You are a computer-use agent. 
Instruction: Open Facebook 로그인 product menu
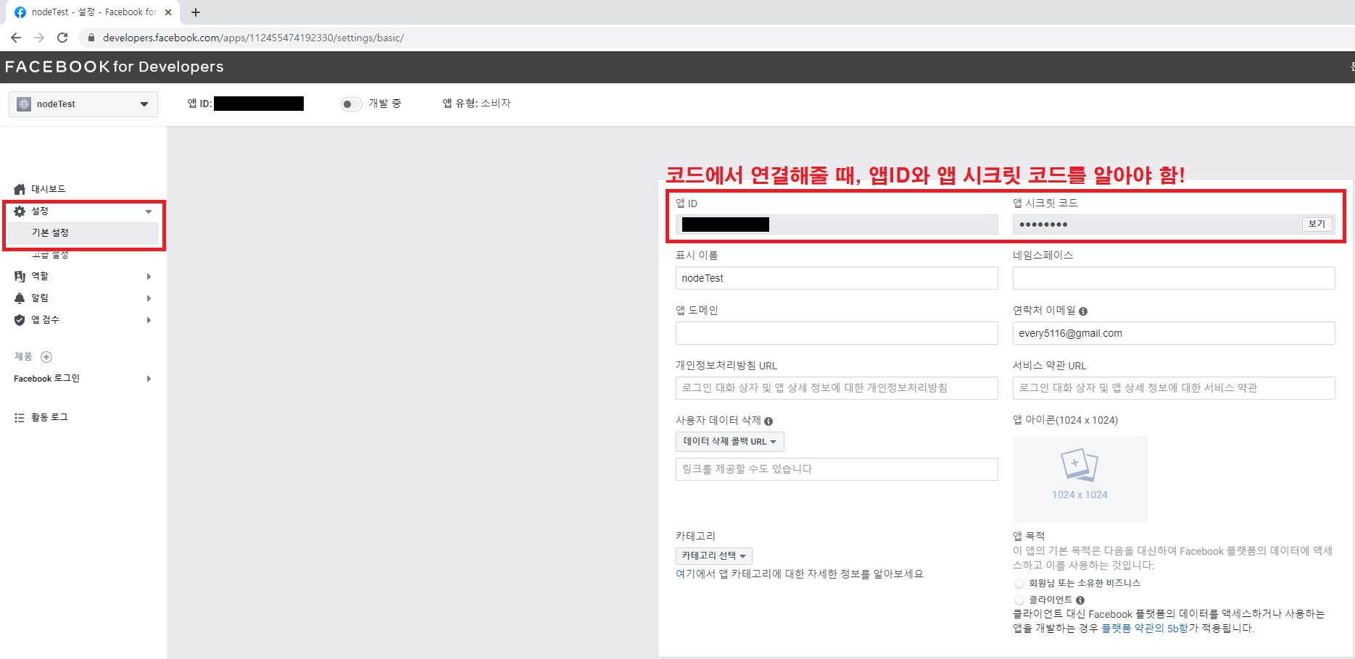pos(46,379)
